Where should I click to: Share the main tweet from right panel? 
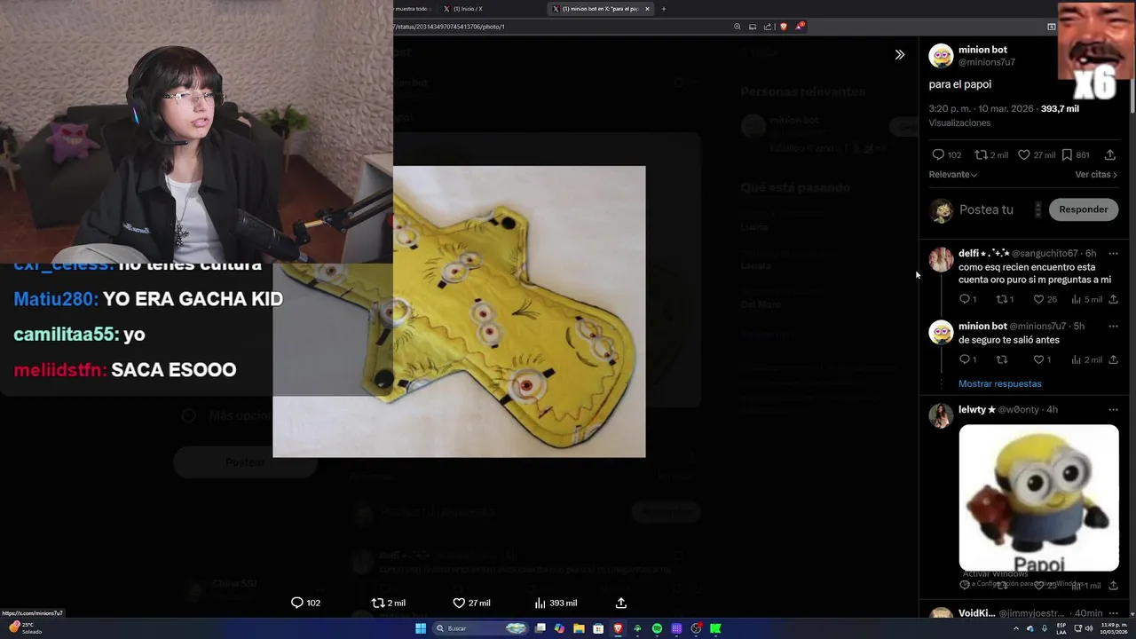(x=1109, y=154)
